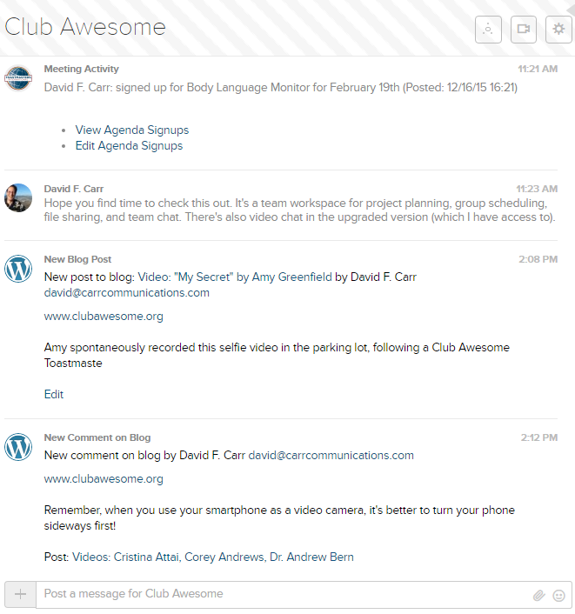Open the members icon button in header
The width and height of the screenshot is (575, 614).
point(488,30)
